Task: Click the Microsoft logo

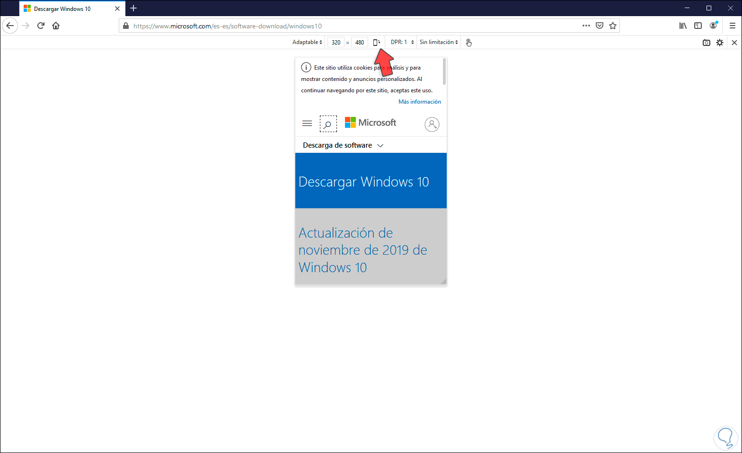Action: click(x=371, y=123)
